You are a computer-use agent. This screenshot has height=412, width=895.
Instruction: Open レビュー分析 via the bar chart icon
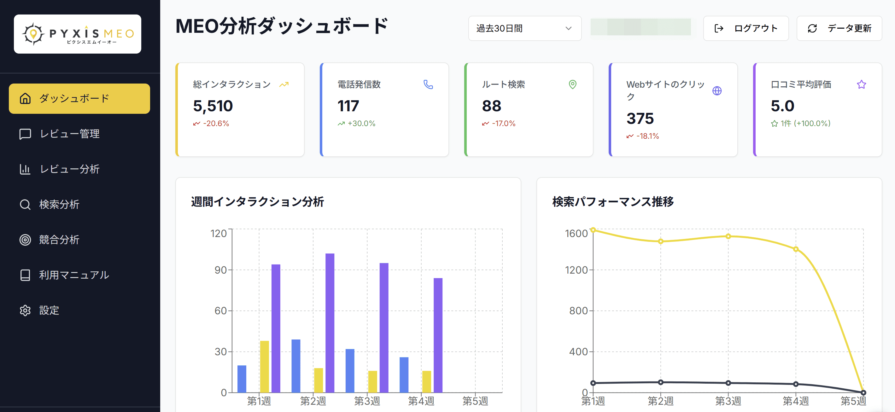(25, 170)
